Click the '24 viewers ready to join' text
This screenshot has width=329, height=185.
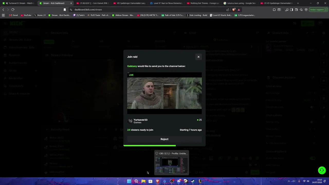(x=140, y=130)
